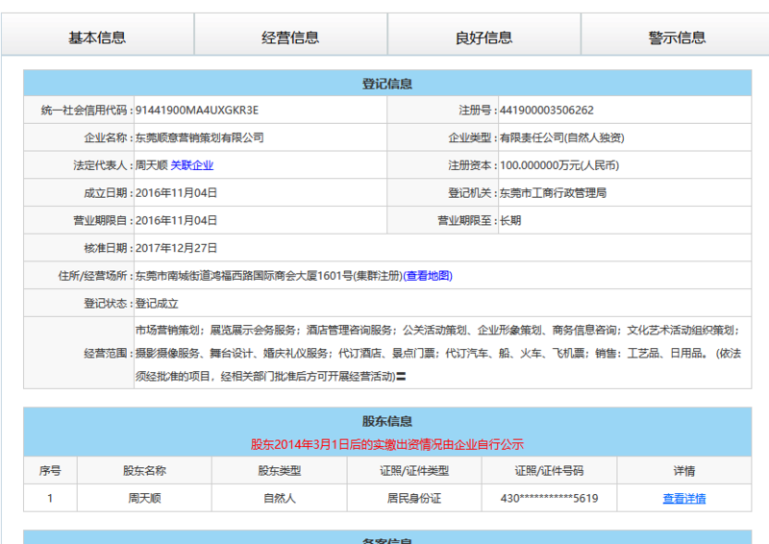Select the 证照/证件类型 column header
The image size is (769, 544).
[414, 471]
